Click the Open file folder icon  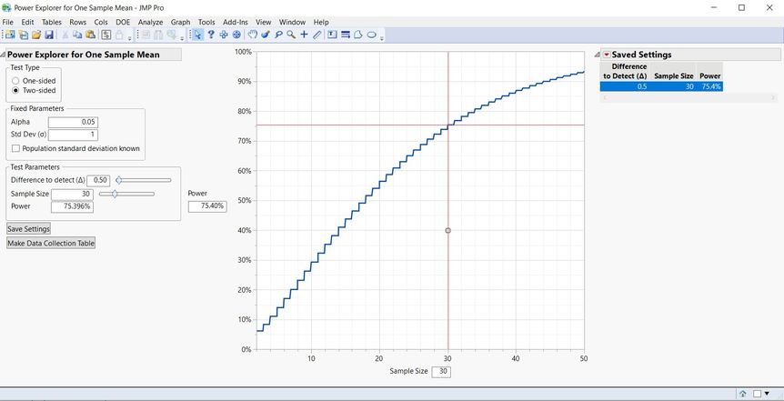36,35
